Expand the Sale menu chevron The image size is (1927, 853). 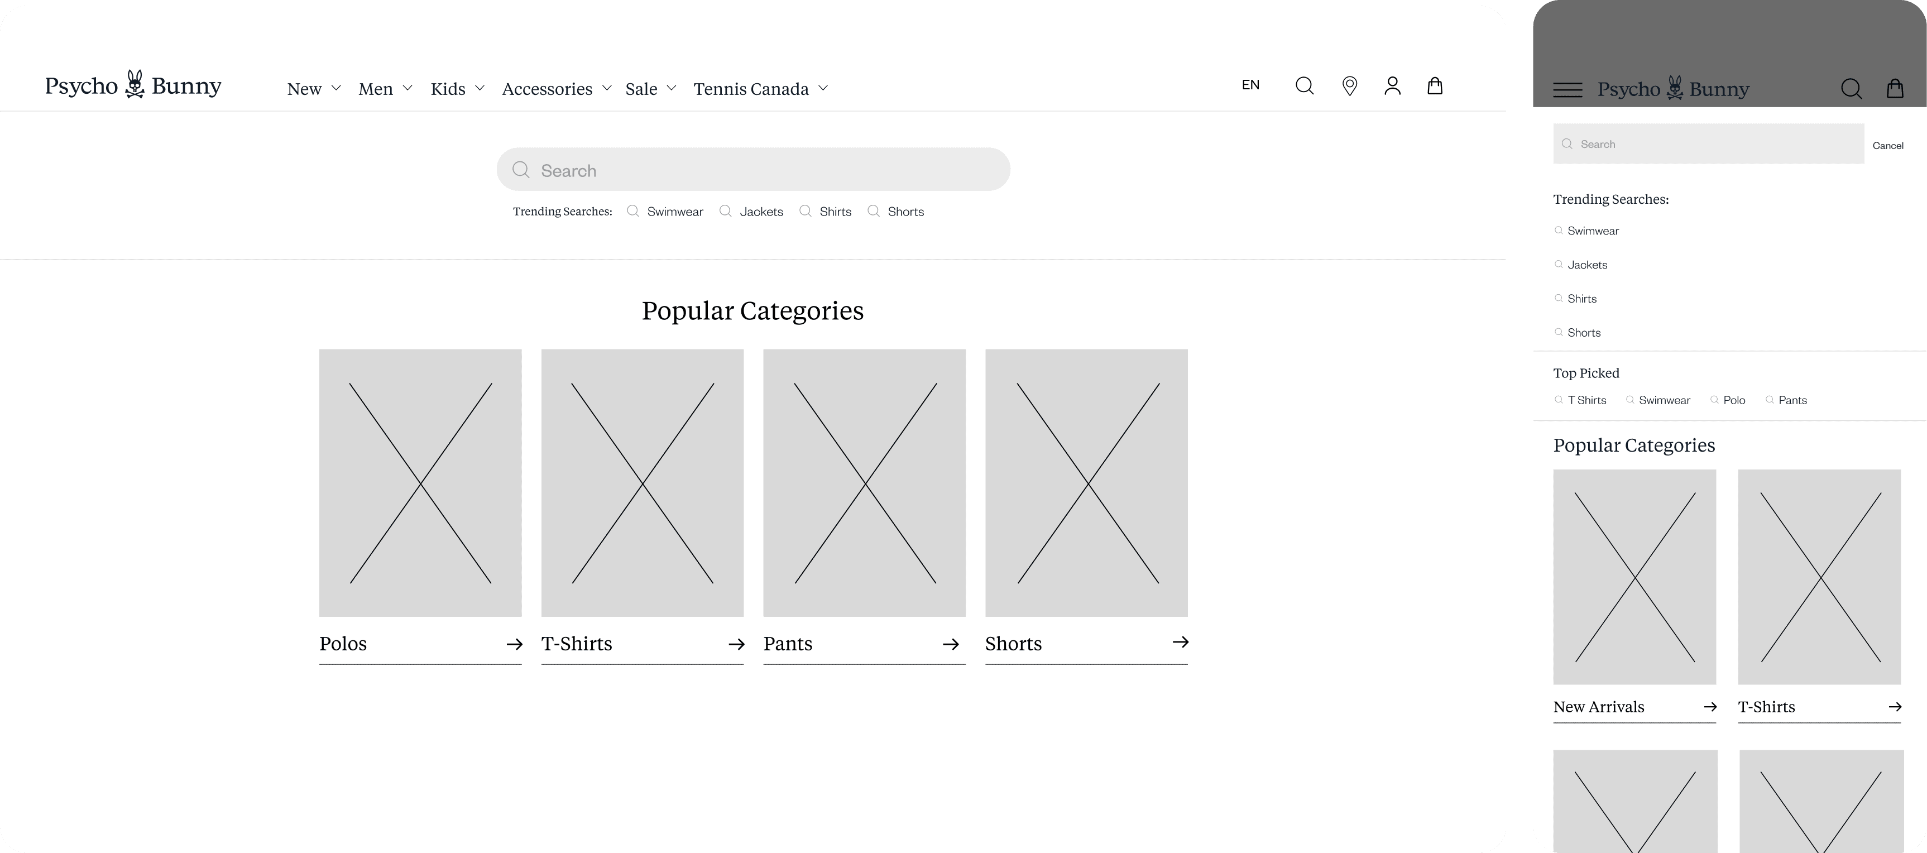pyautogui.click(x=671, y=88)
